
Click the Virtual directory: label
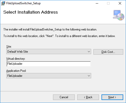[x=16, y=59]
